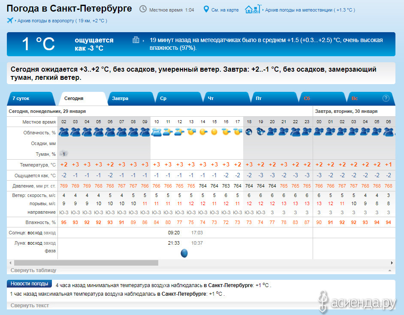
Task: Switch to the Завтра tab
Action: 131,98
